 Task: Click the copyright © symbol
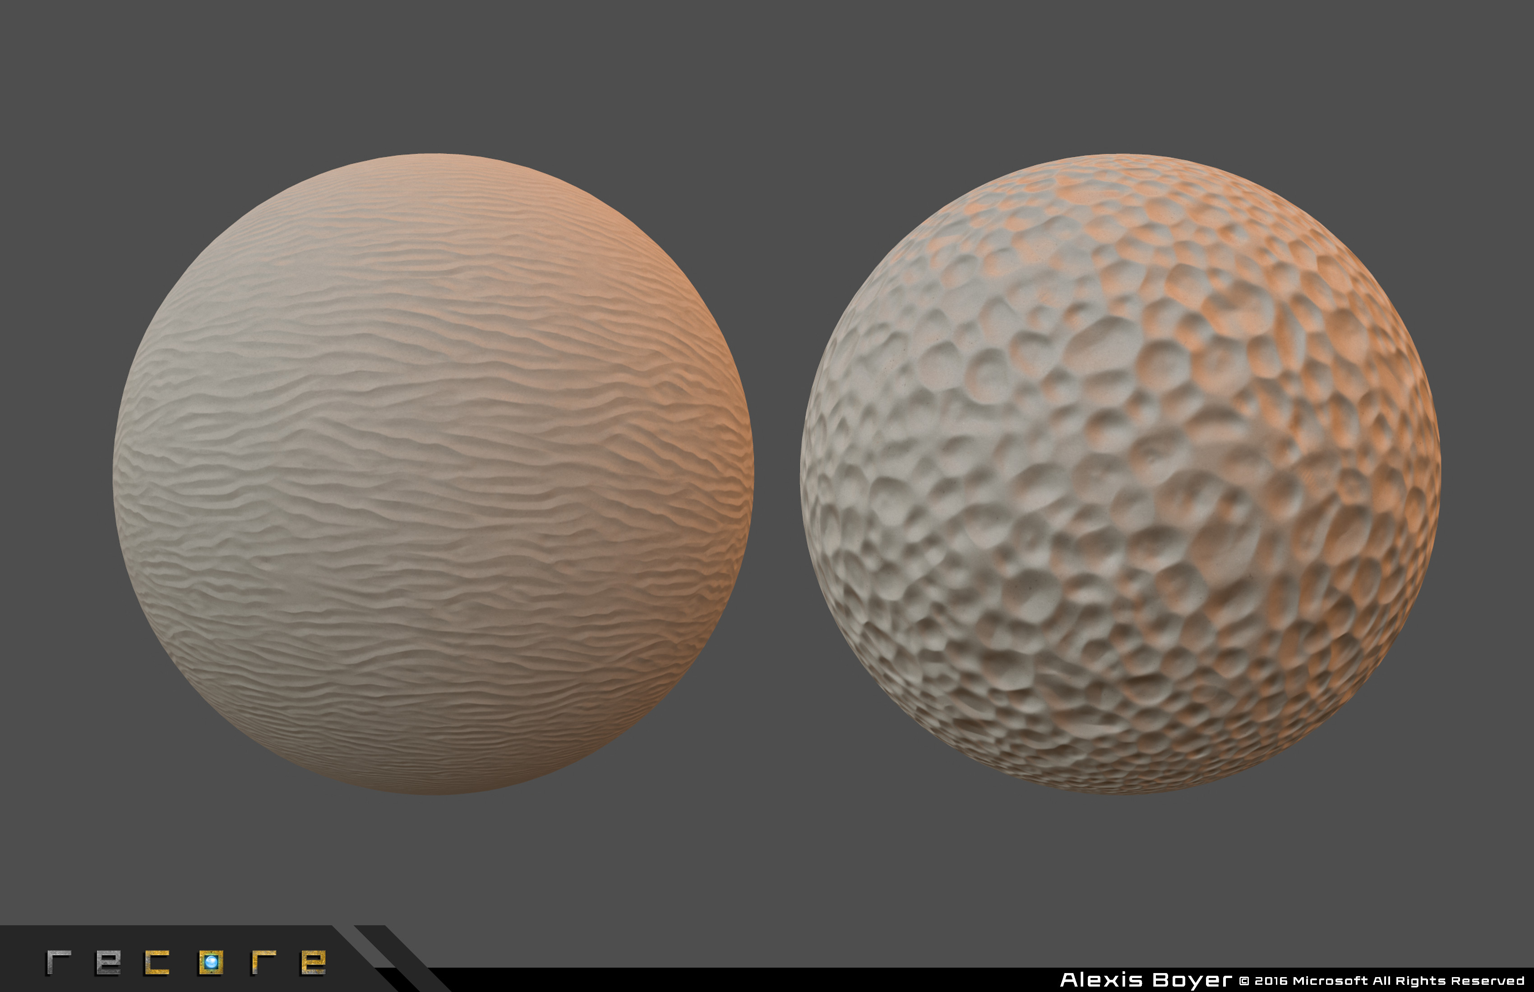pos(1244,981)
